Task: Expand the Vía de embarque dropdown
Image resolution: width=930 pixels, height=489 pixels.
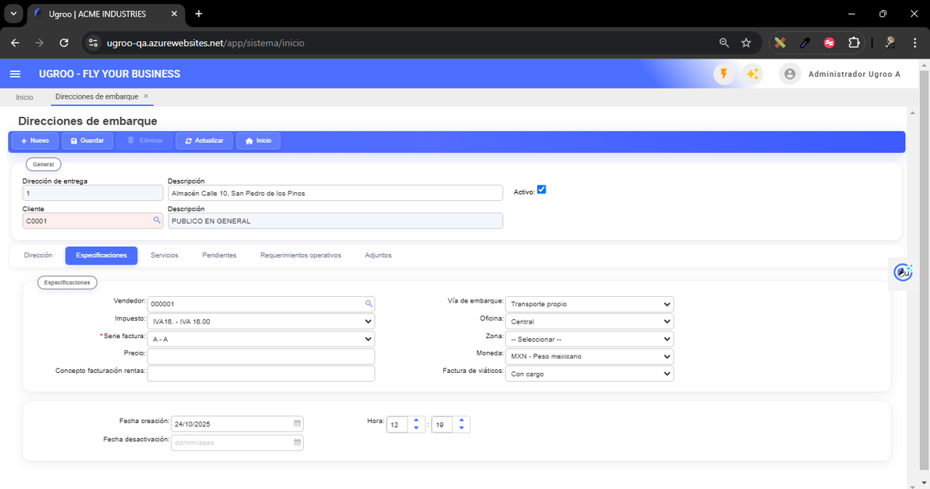Action: (589, 304)
